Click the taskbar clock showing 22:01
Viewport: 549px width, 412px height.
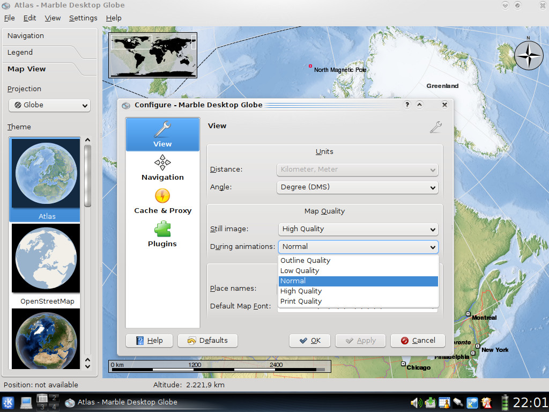[530, 402]
